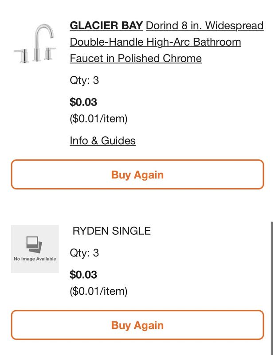
Task: Click the per-item price under RYDEN SINGLE
Action: coord(98,291)
